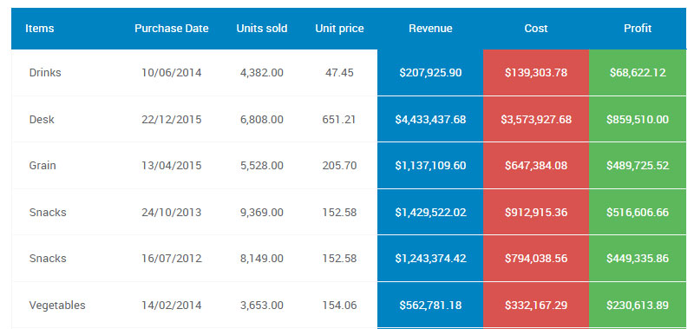The height and width of the screenshot is (329, 694).
Task: Select the Revenue column header
Action: [430, 29]
